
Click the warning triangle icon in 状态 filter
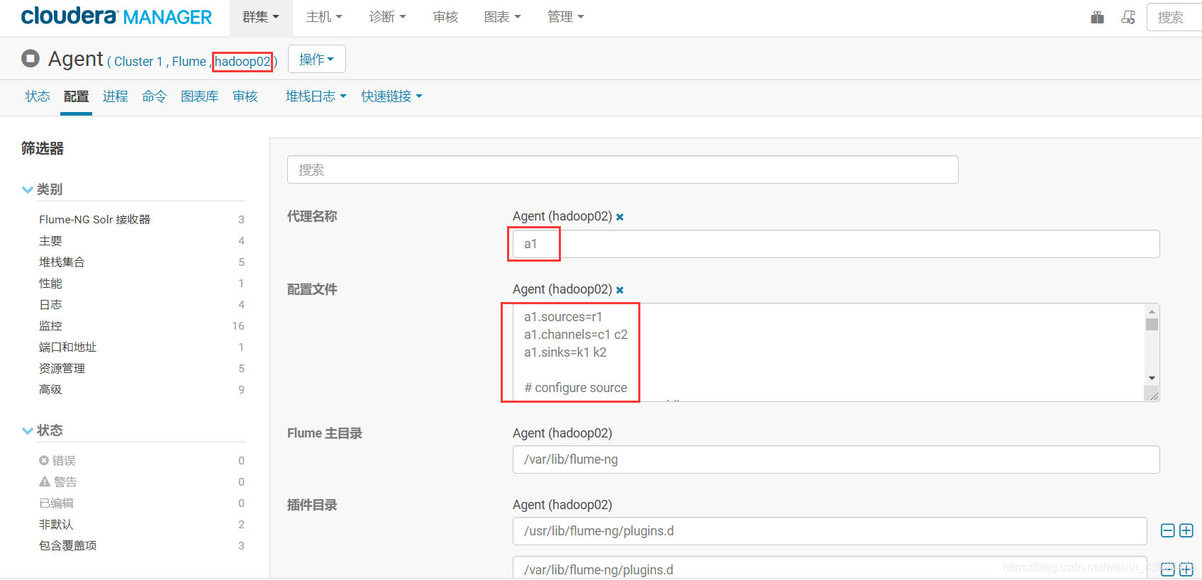(45, 482)
